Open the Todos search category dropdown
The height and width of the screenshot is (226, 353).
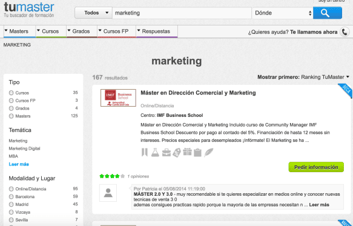pos(93,13)
